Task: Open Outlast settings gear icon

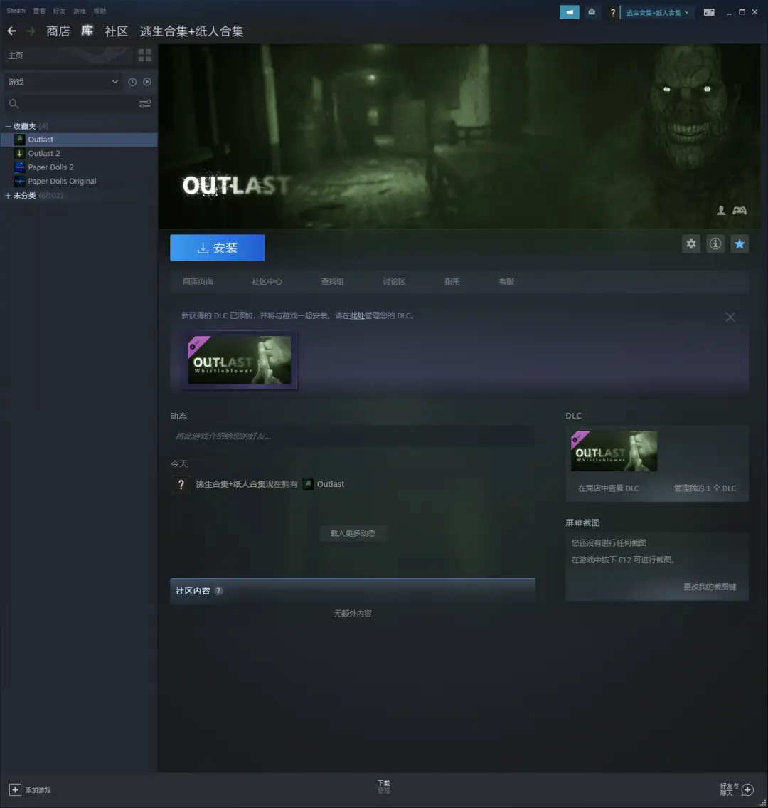Action: pyautogui.click(x=690, y=243)
